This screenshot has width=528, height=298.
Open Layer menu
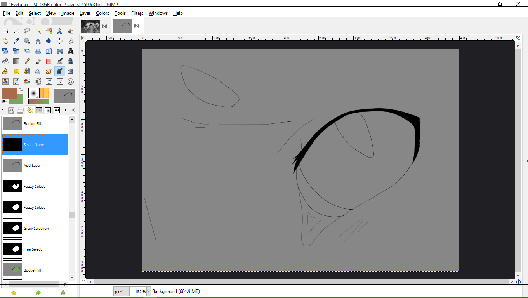(x=85, y=13)
